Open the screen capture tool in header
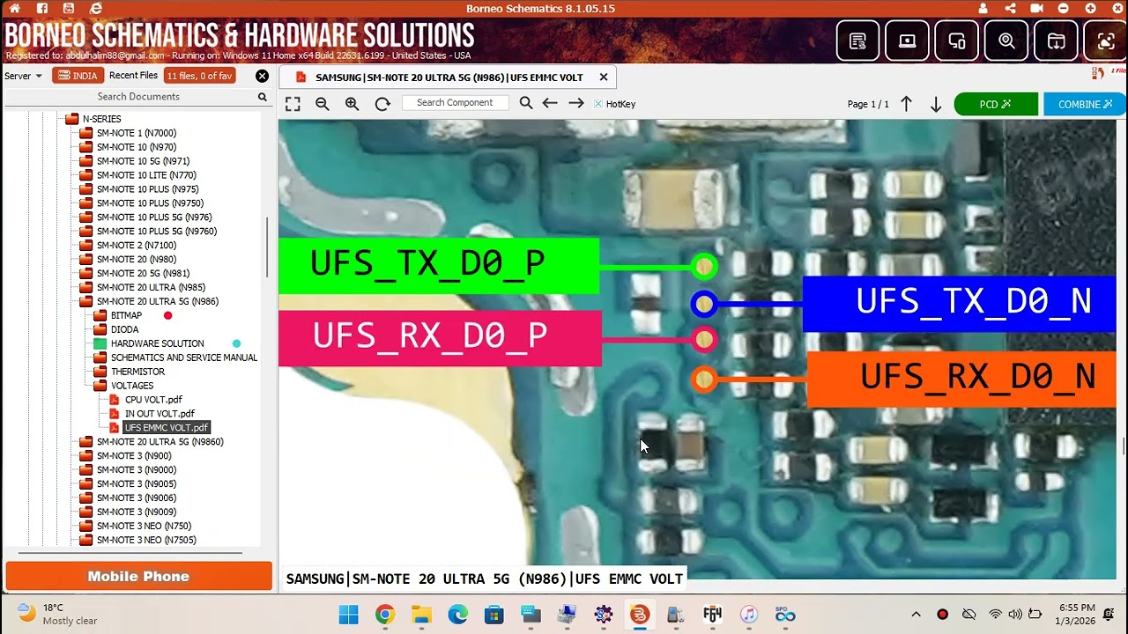 (1105, 41)
